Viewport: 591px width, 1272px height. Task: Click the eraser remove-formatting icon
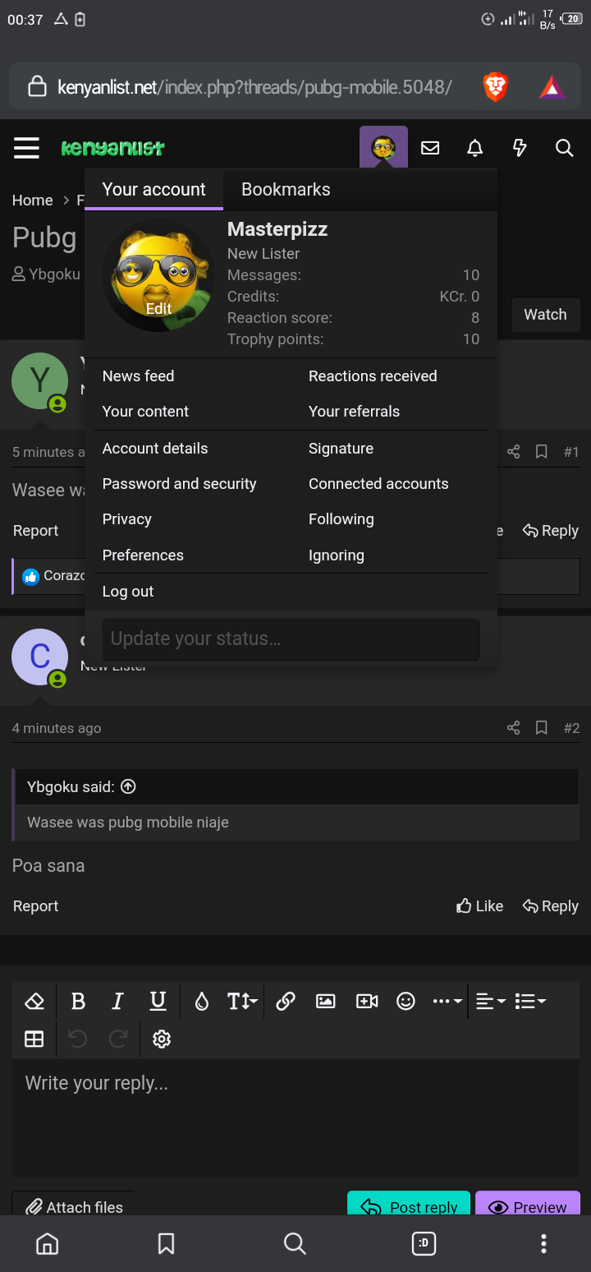click(x=34, y=1001)
